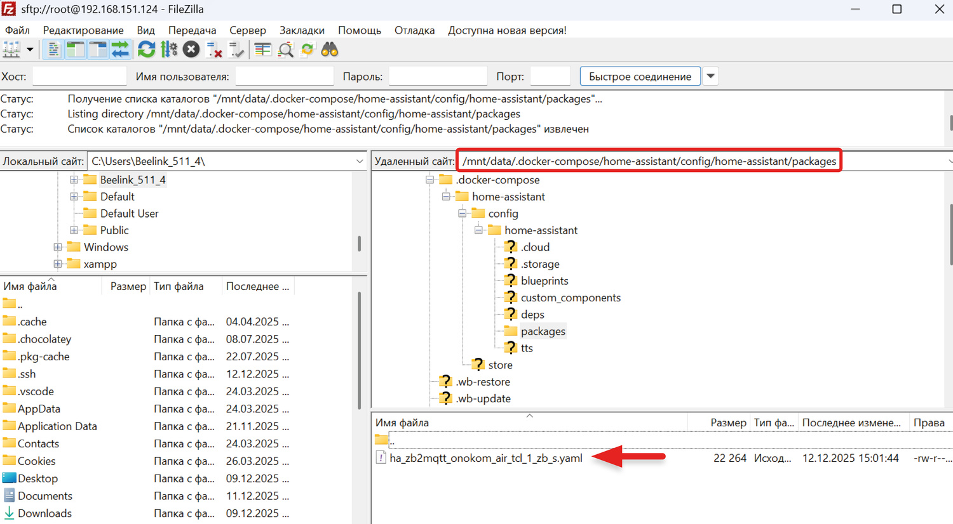Screen dimensions: 953x524
Task: Expand the Default local folder
Action: pos(74,197)
